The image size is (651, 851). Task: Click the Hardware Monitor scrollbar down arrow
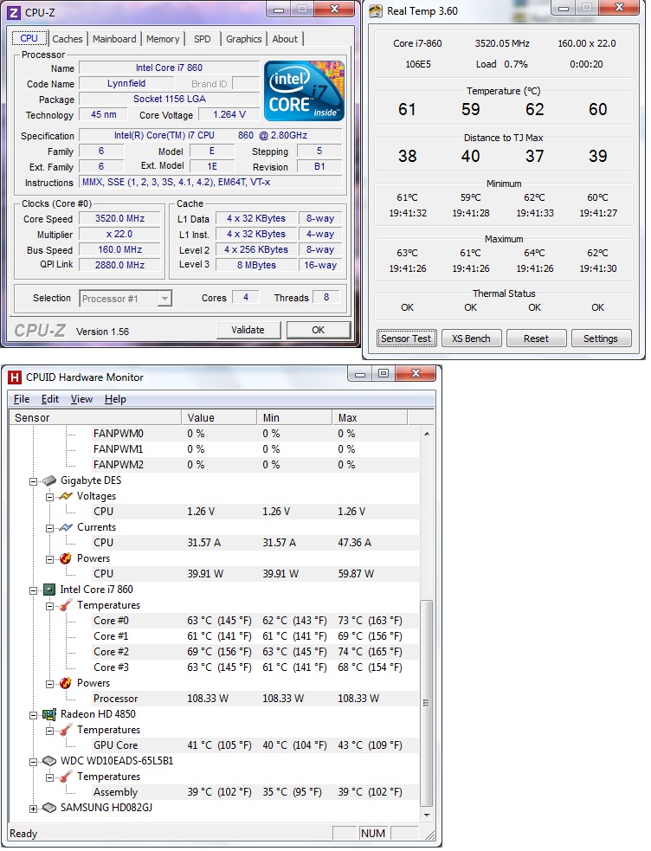427,815
